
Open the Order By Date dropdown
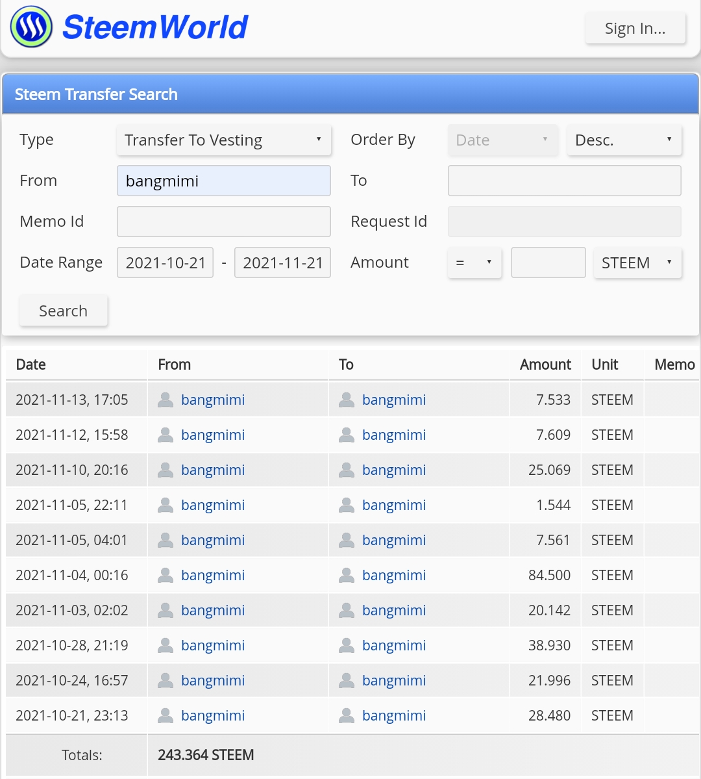tap(503, 140)
